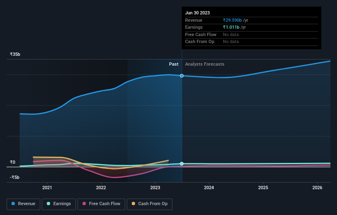Click the ₹29.590b revenue value in tooltip
The width and height of the screenshot is (337, 215).
pos(232,20)
